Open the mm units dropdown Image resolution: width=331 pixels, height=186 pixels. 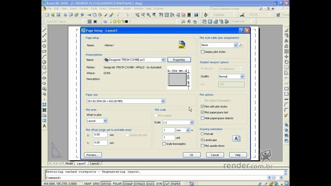[x=188, y=130]
